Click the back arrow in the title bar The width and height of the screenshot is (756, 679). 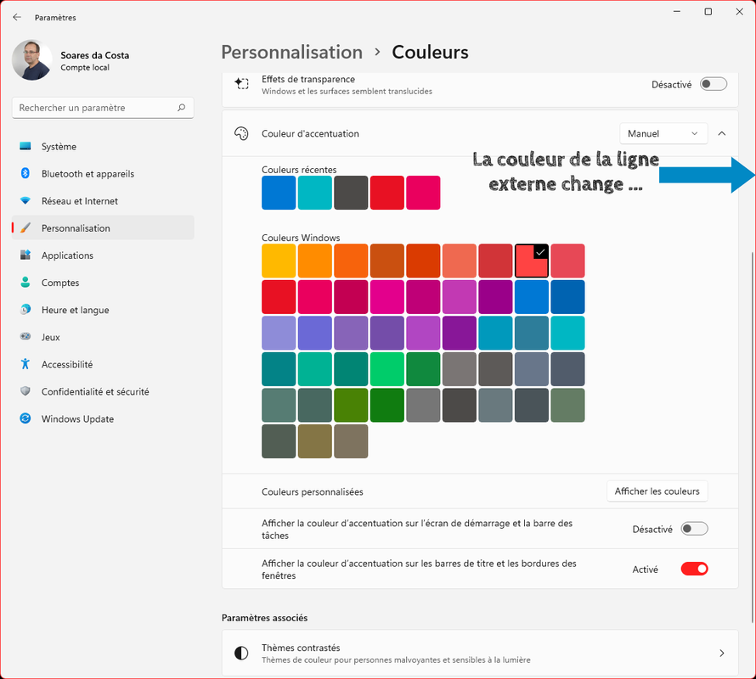[x=17, y=17]
